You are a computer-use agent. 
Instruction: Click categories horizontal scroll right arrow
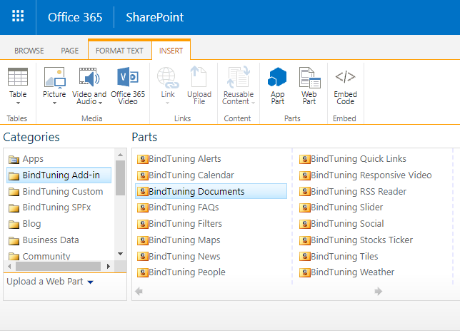point(109,266)
